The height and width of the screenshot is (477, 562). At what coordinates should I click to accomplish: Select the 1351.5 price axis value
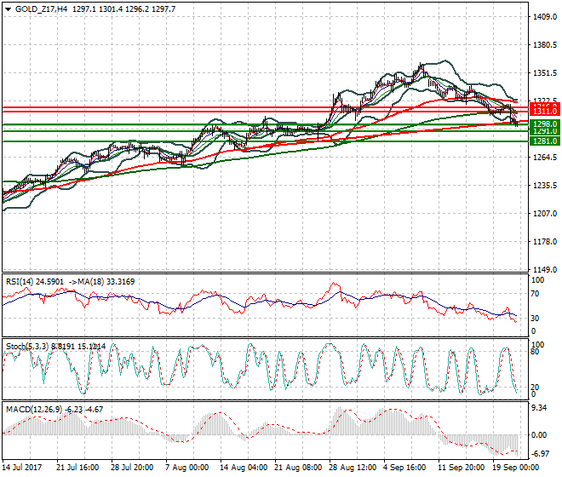(545, 73)
